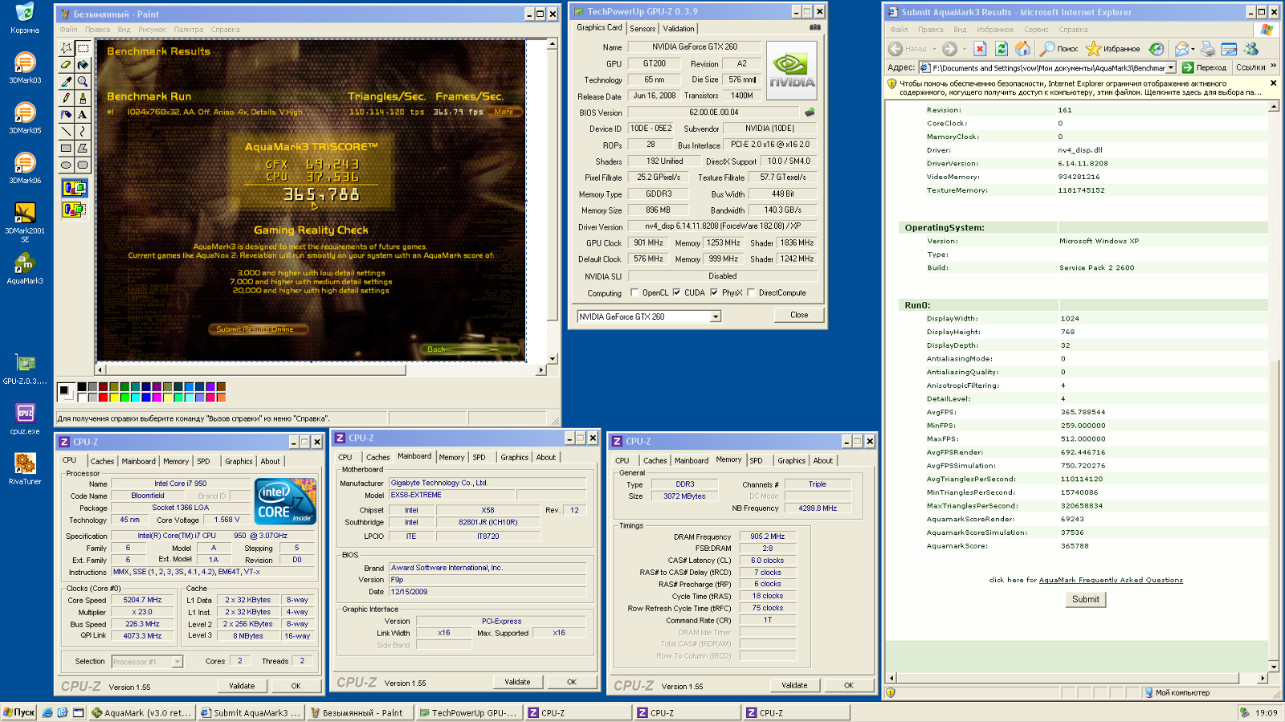Click the Submit button on the AquaMark results page
This screenshot has height=722, width=1285.
(x=1086, y=599)
